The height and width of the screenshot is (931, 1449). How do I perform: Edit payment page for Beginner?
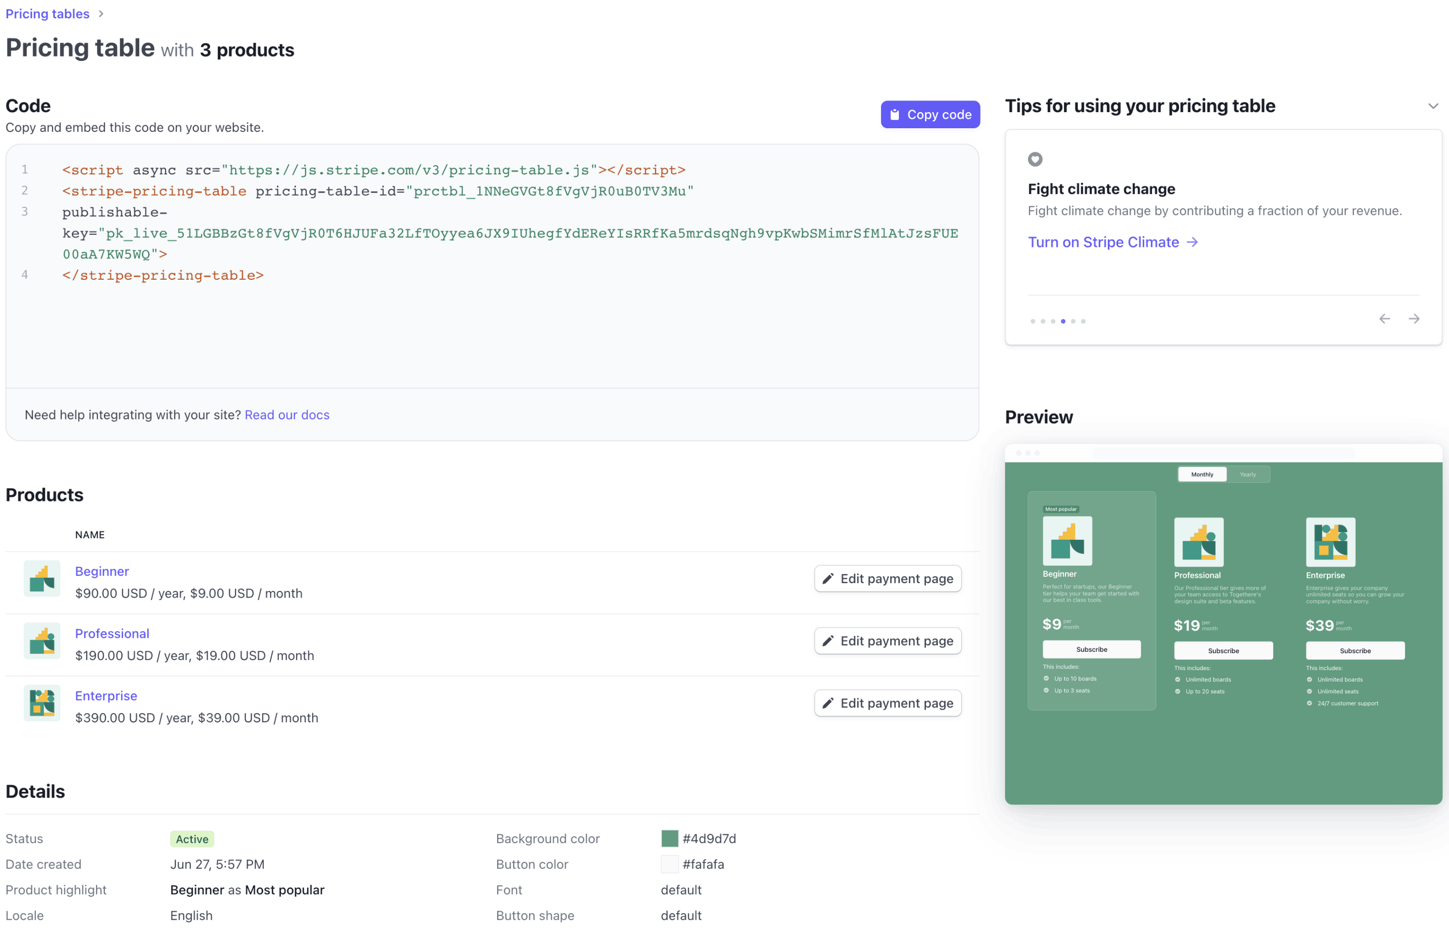coord(888,578)
